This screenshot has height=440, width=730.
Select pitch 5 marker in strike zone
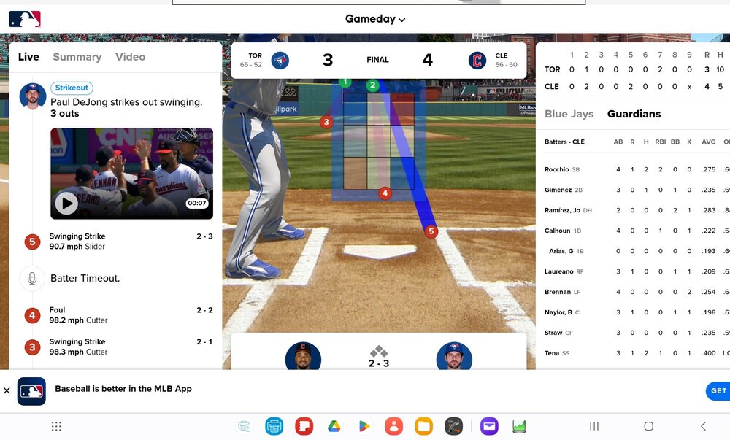431,231
